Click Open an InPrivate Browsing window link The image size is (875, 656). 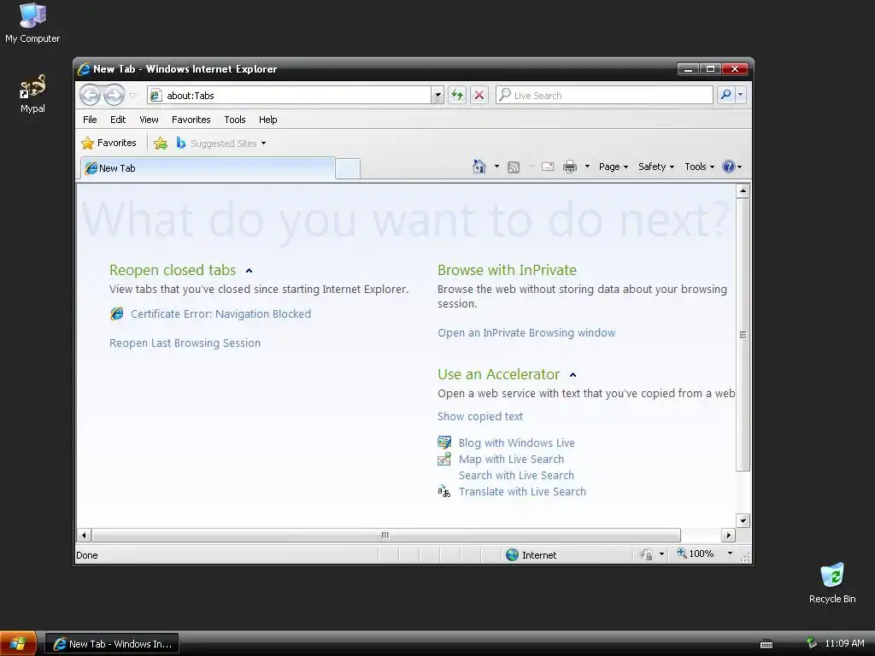[x=526, y=333]
